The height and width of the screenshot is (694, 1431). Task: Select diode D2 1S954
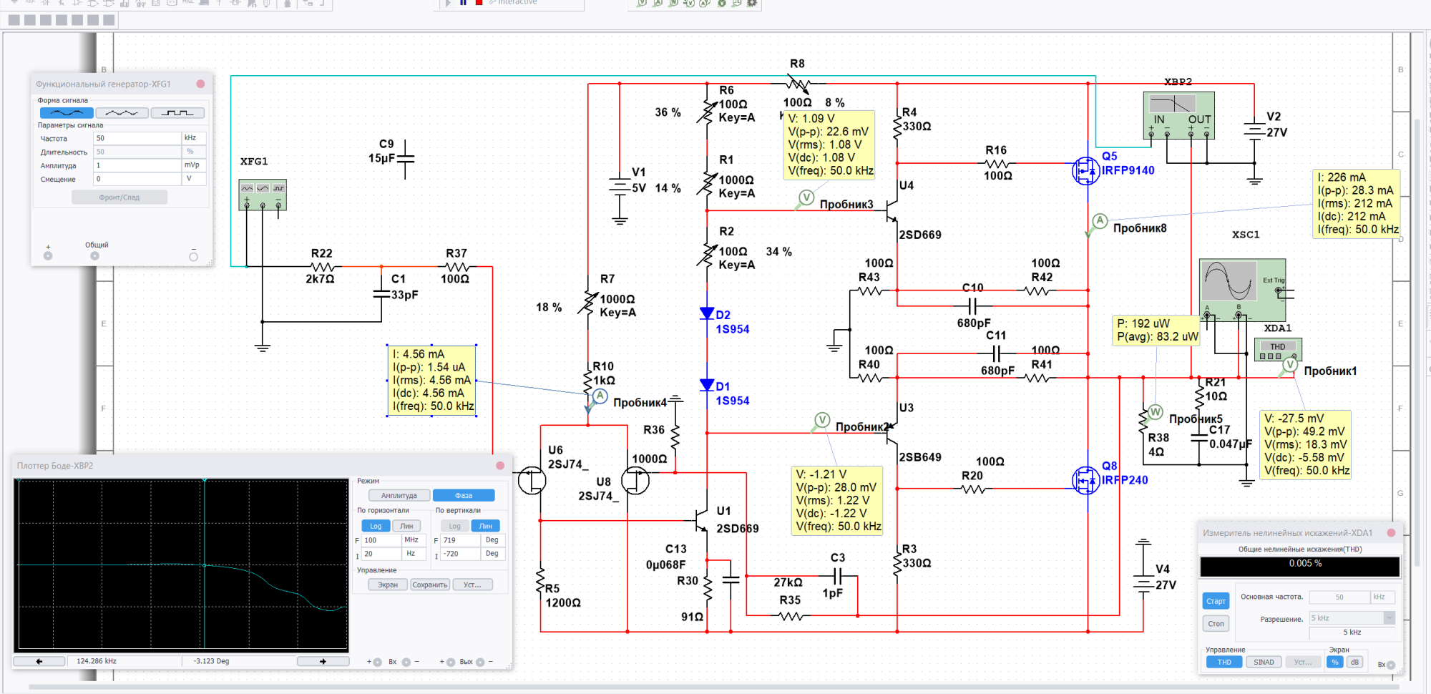pos(707,313)
